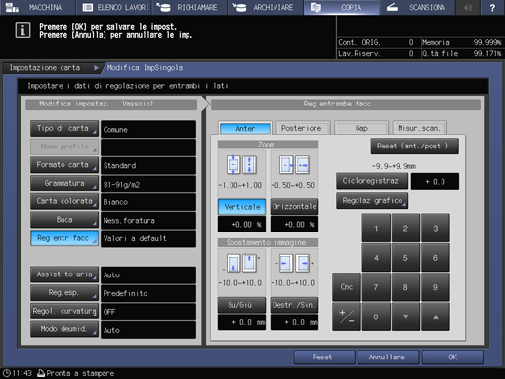Open Buca punching setting
Image resolution: width=505 pixels, height=379 pixels.
[64, 220]
